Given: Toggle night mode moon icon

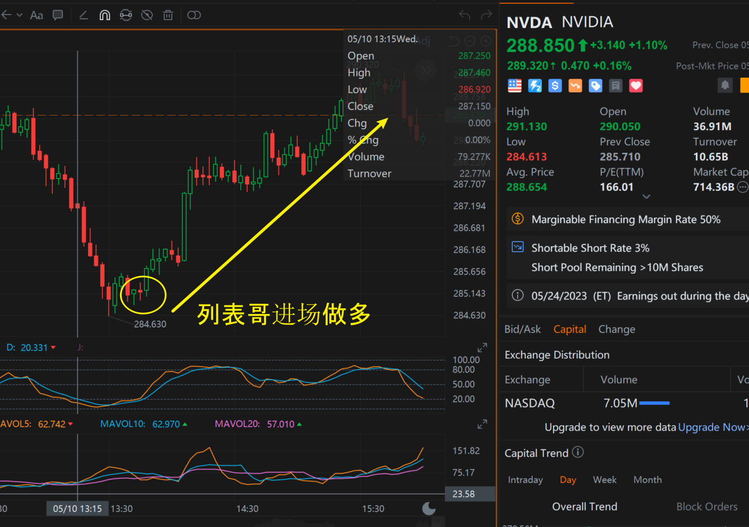Looking at the screenshot, I should [x=429, y=508].
